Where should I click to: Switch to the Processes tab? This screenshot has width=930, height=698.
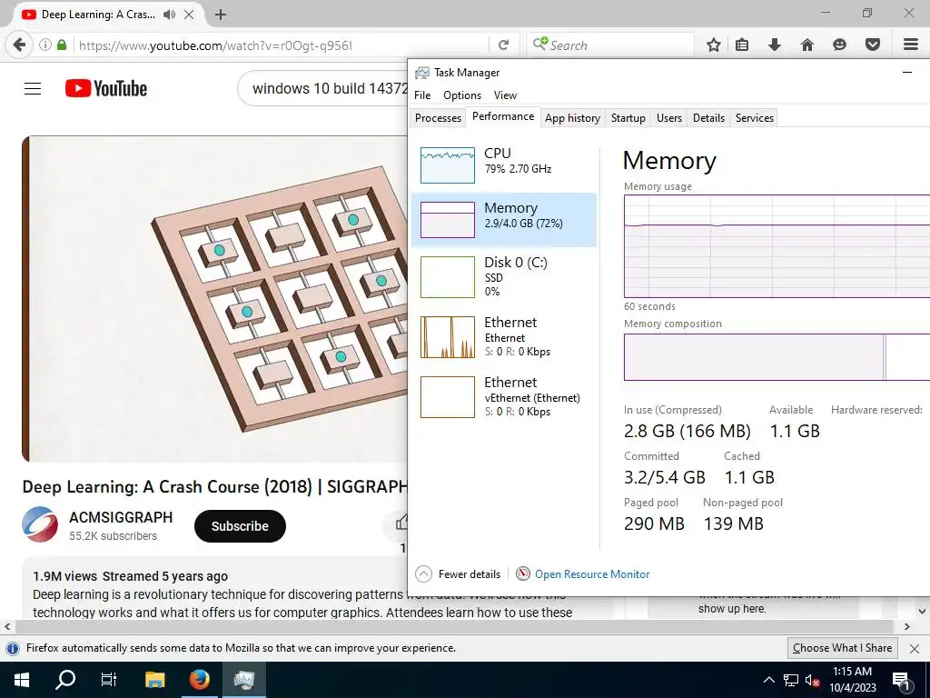click(438, 117)
